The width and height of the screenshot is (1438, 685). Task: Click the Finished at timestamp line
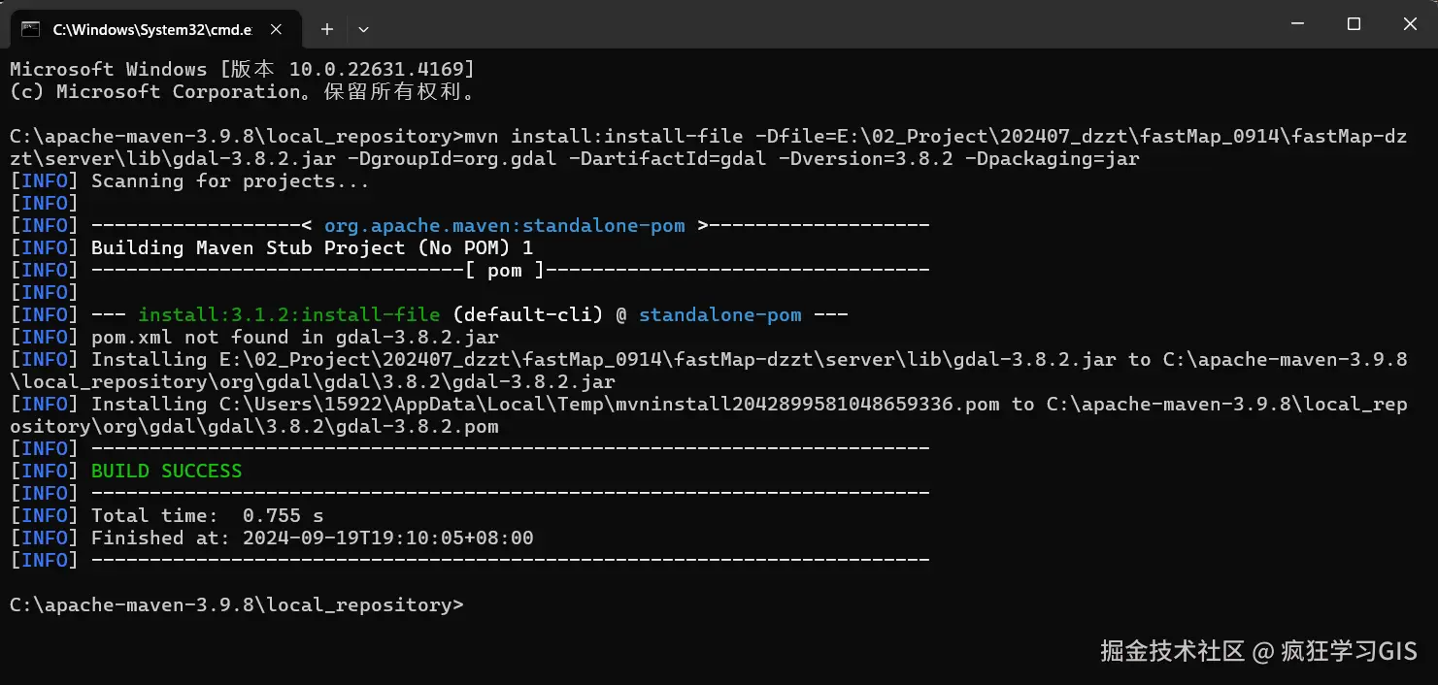tap(312, 538)
